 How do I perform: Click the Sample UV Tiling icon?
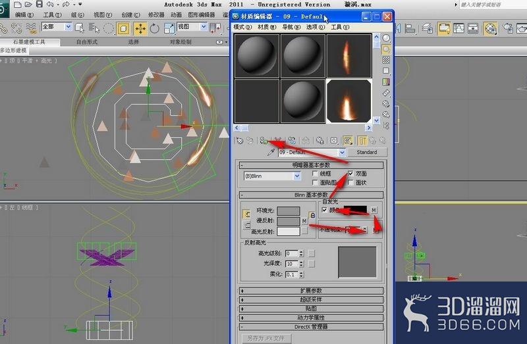(386, 71)
